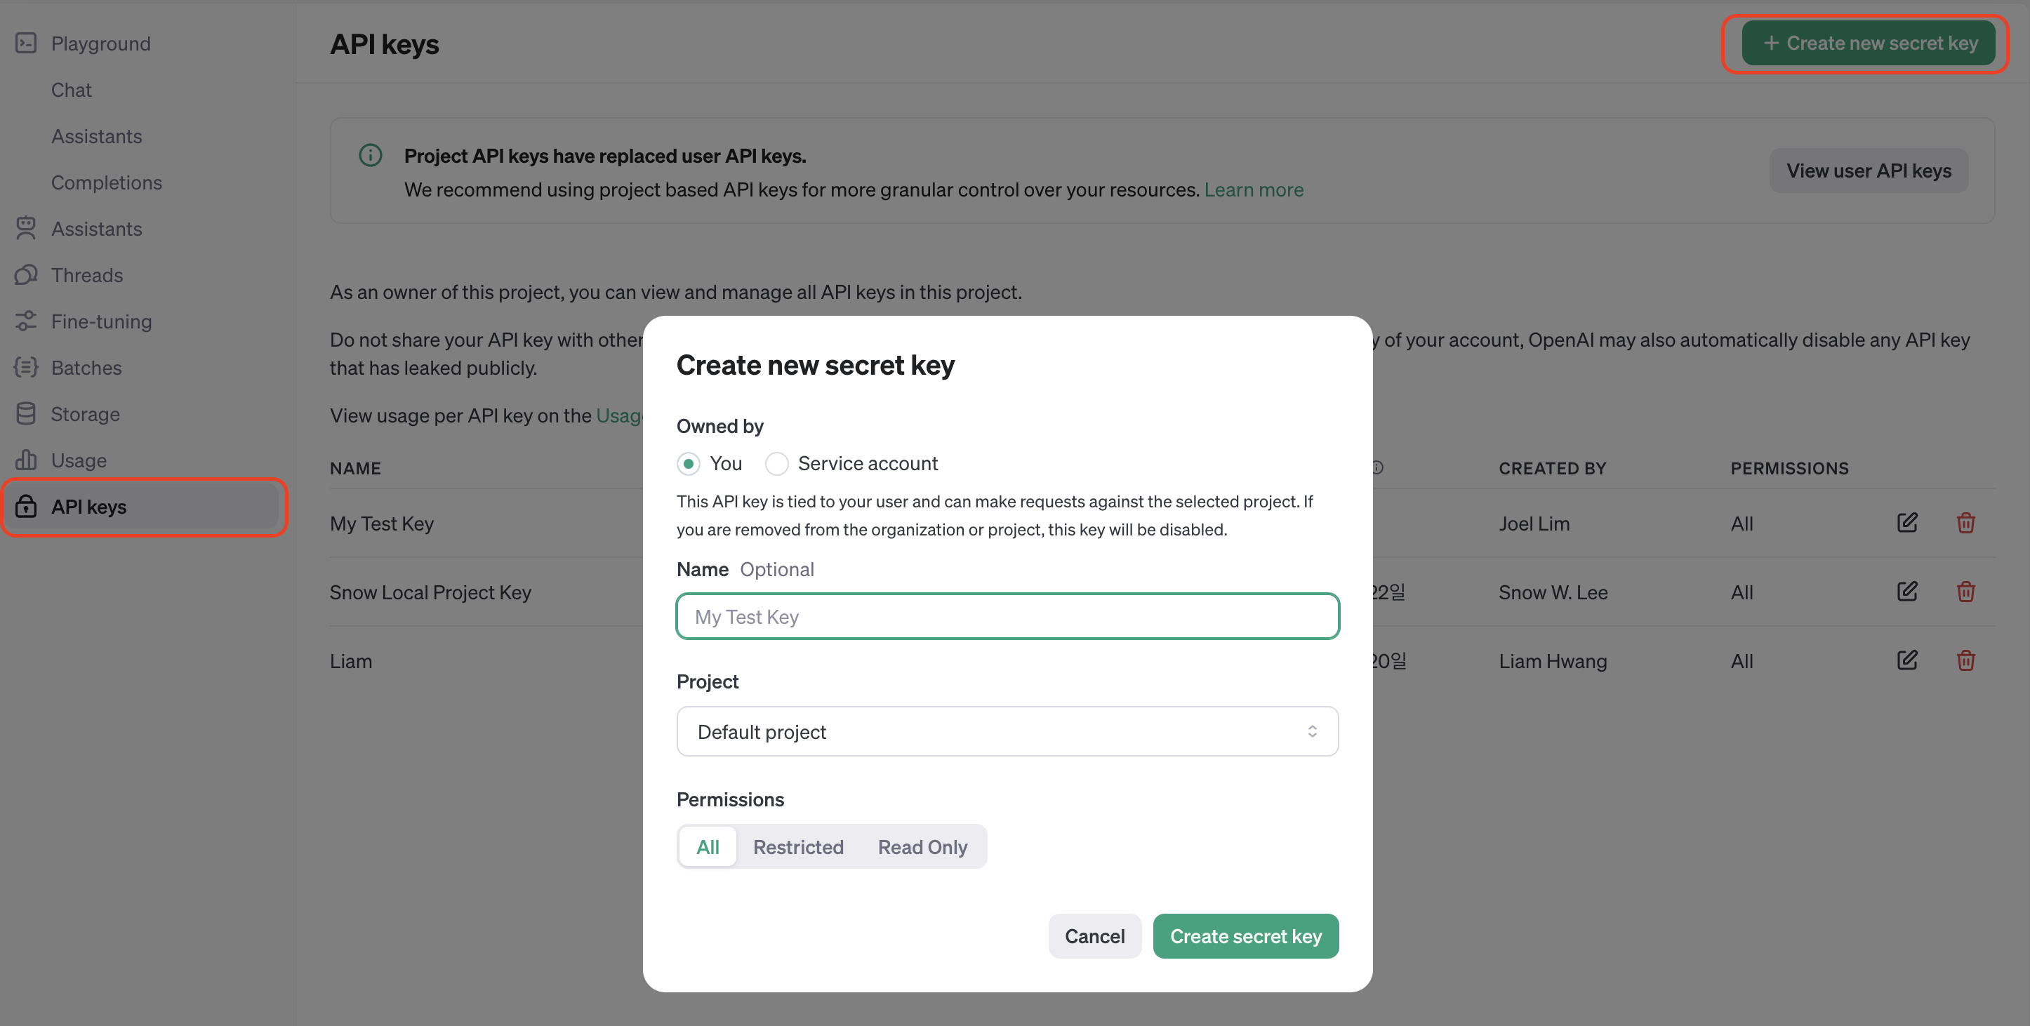
Task: Open the Default project dropdown
Action: [1007, 731]
